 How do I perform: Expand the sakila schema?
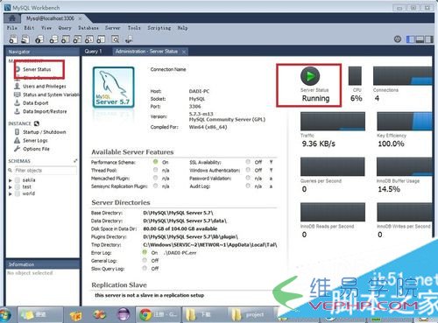[11, 180]
